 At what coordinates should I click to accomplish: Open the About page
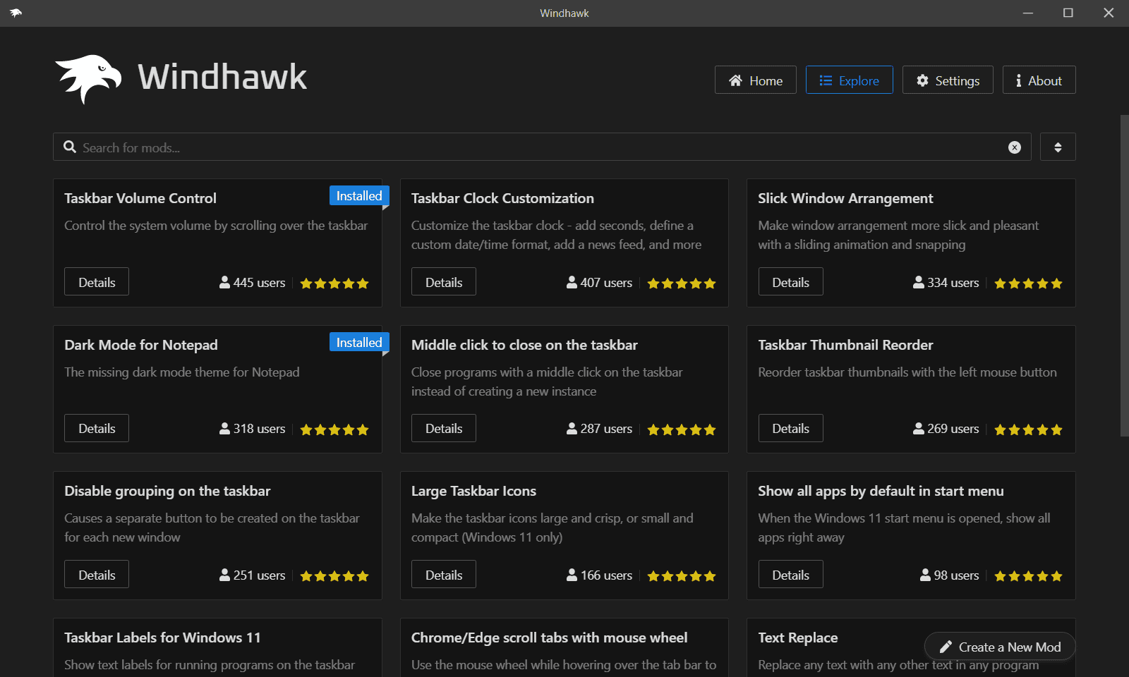(1039, 80)
